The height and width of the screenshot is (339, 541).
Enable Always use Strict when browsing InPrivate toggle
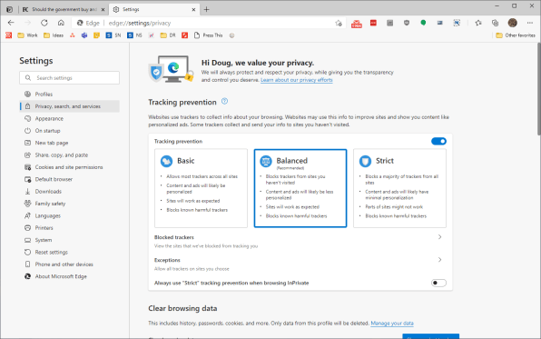[x=438, y=283]
